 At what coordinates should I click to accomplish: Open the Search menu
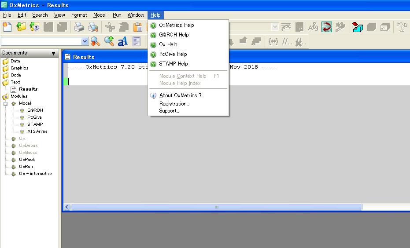(x=40, y=15)
